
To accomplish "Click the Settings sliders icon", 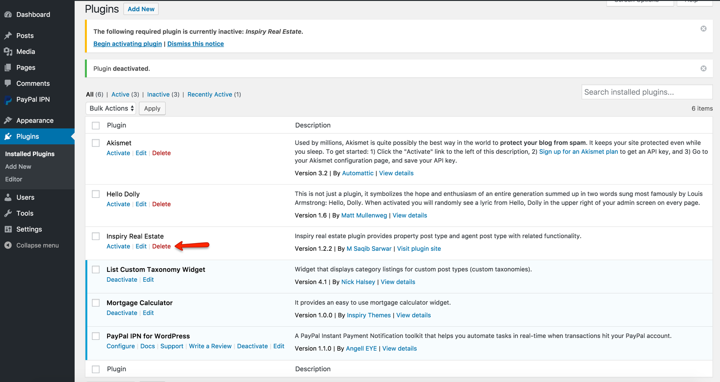I will tap(8, 229).
